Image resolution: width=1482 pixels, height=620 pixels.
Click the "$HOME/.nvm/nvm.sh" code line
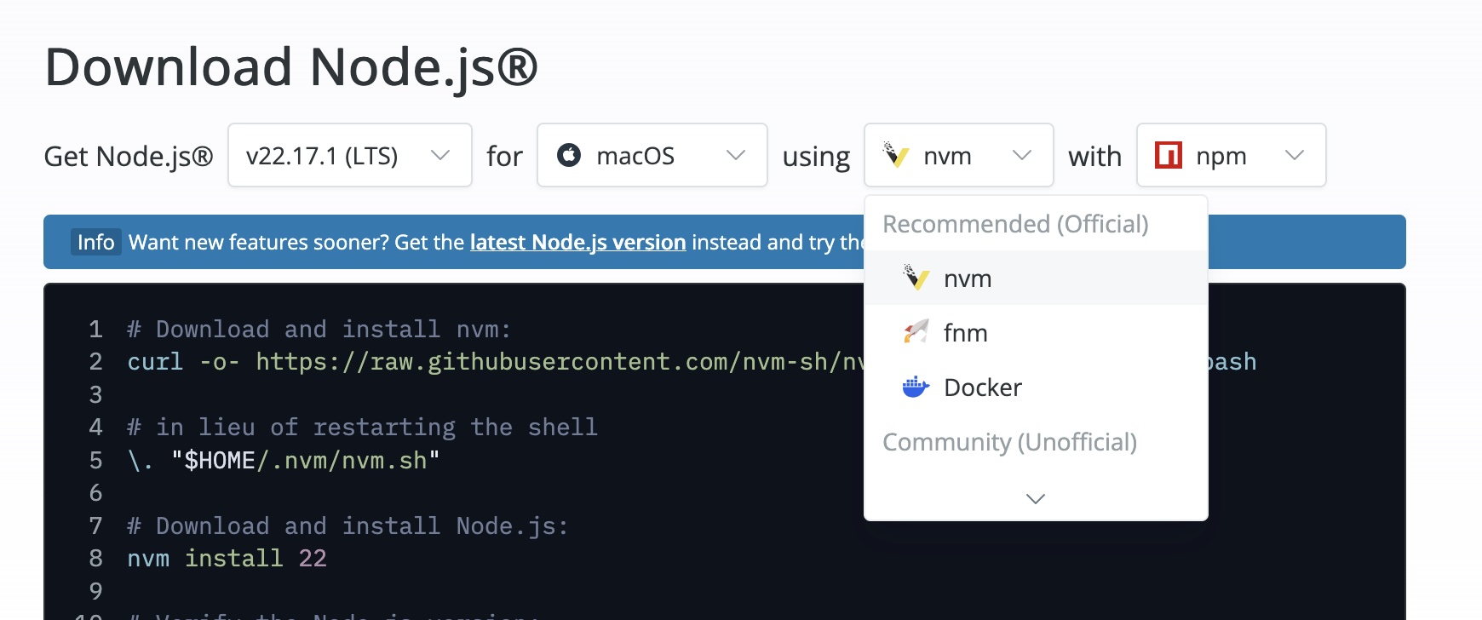click(x=284, y=460)
